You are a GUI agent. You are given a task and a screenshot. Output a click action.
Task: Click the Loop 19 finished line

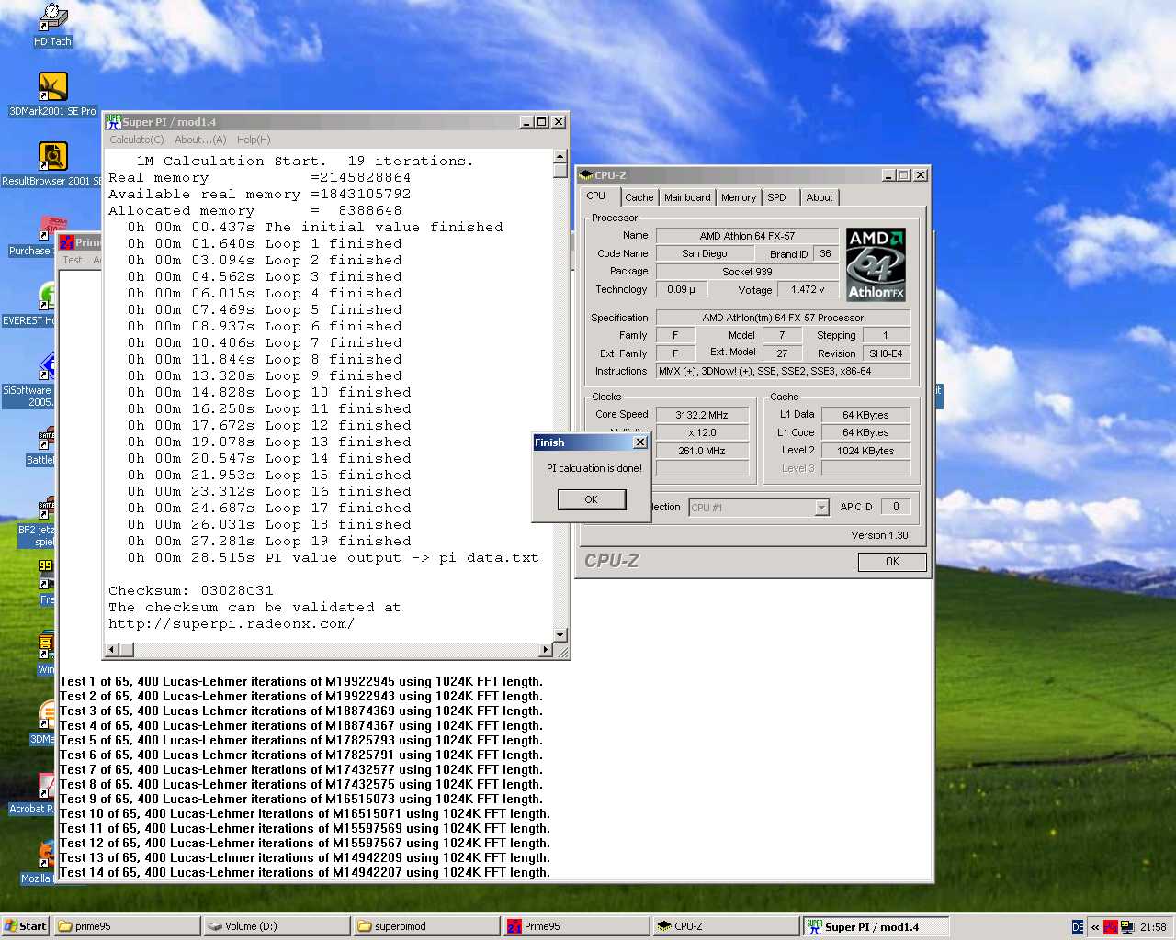[269, 541]
